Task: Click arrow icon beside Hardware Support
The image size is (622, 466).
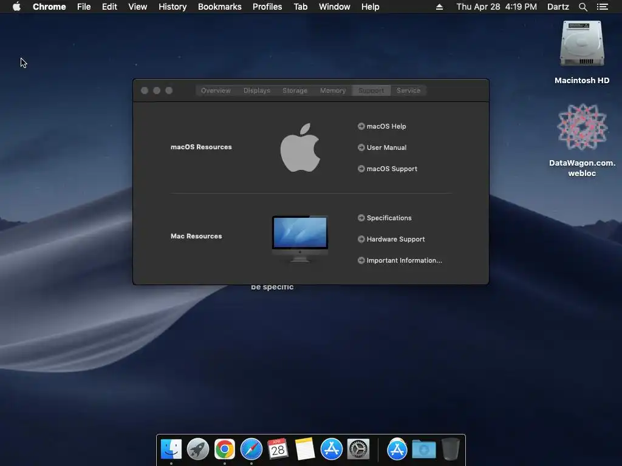Action: (x=361, y=239)
